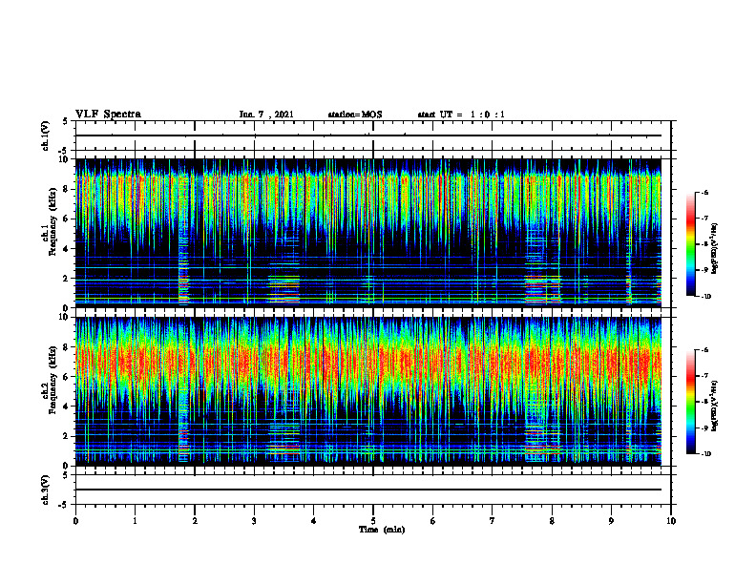Click the -6 label on ch.2 color bar
The height and width of the screenshot is (584, 756).
[705, 350]
